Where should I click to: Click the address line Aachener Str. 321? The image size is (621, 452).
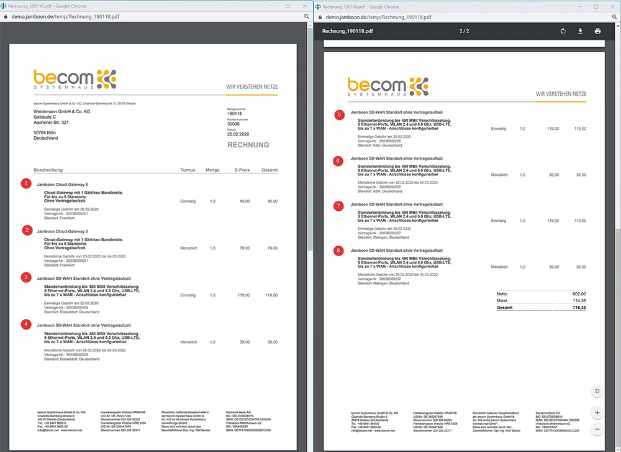coord(51,122)
